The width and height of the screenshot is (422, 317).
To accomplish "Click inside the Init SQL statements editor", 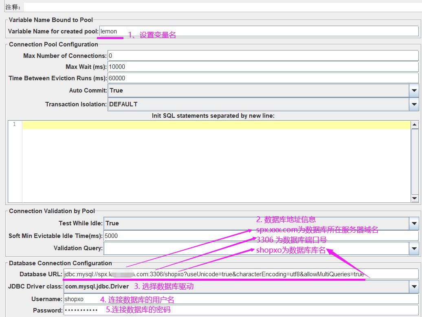I will [x=216, y=163].
